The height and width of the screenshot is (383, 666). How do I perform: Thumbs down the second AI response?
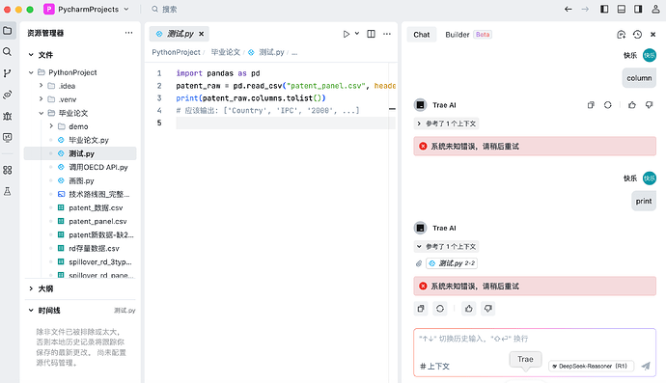point(488,309)
